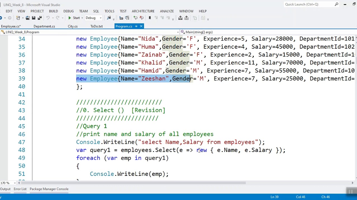Open the ARCHITECTURE menu
The height and width of the screenshot is (200, 357).
[x=143, y=11]
